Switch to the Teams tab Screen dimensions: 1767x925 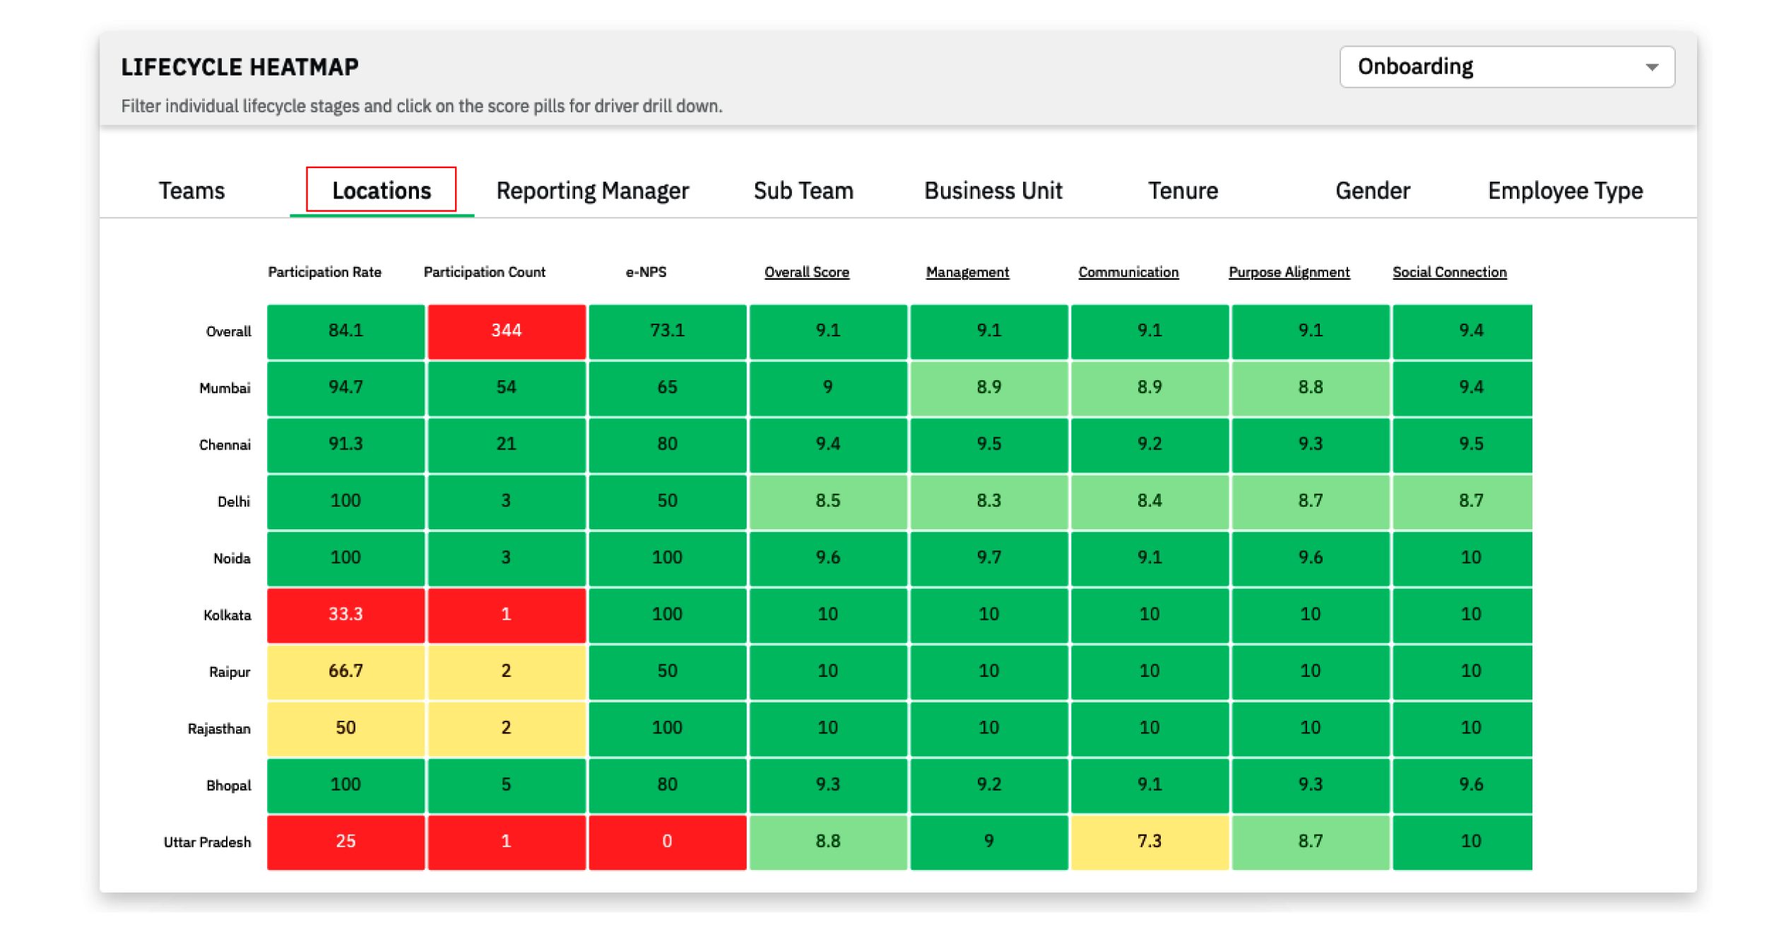pyautogui.click(x=191, y=191)
